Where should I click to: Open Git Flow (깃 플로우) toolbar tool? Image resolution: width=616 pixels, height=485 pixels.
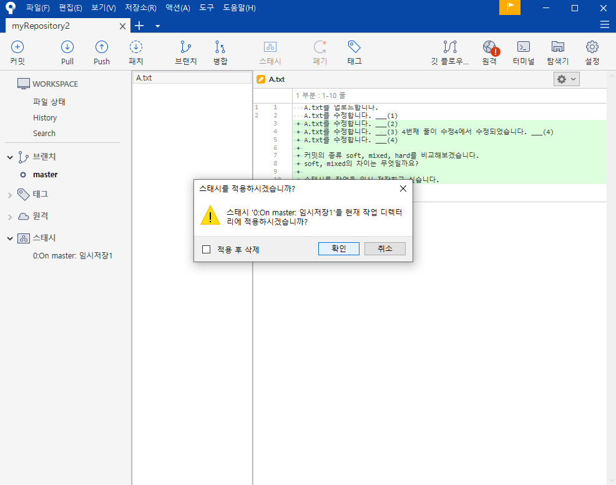point(450,52)
